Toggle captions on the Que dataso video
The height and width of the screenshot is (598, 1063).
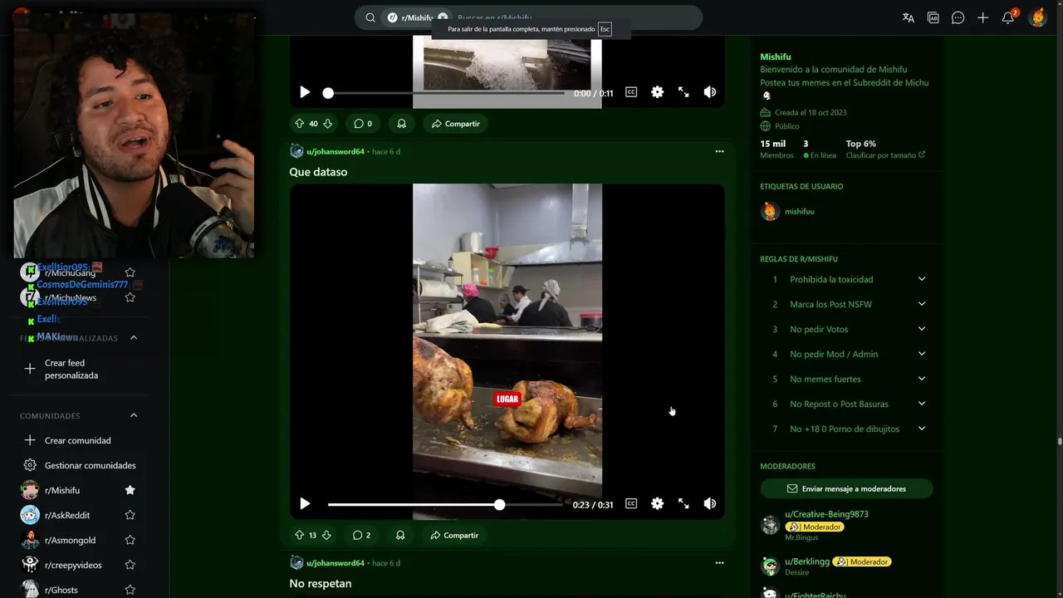(631, 503)
